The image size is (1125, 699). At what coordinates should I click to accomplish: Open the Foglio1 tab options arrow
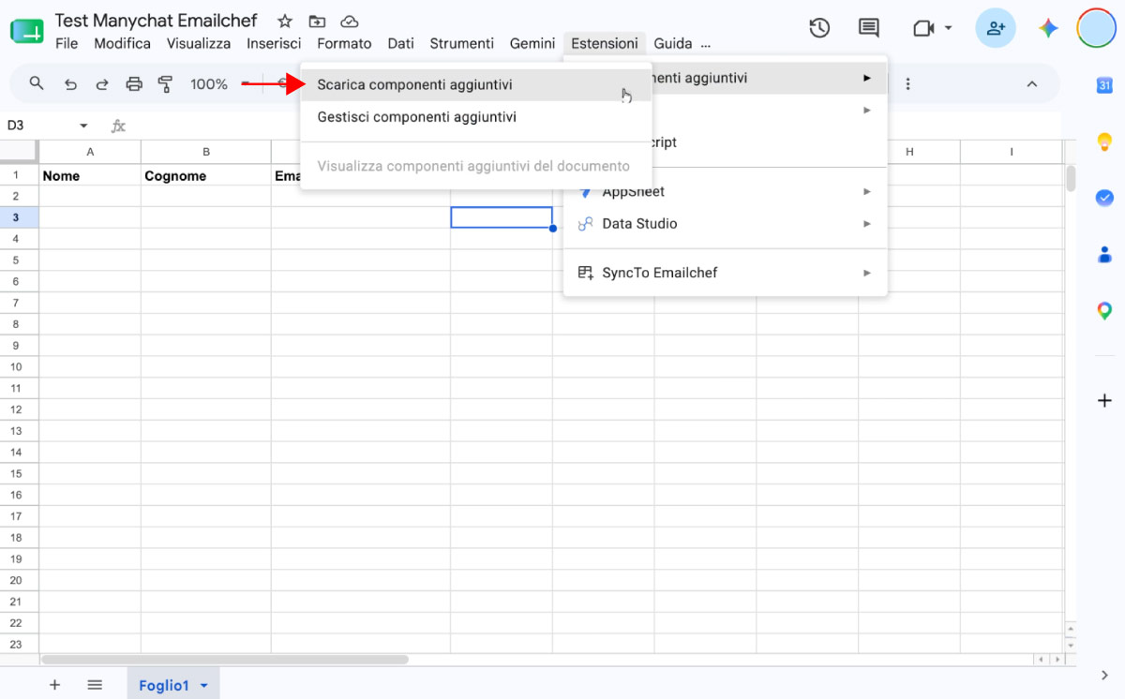[x=203, y=686]
